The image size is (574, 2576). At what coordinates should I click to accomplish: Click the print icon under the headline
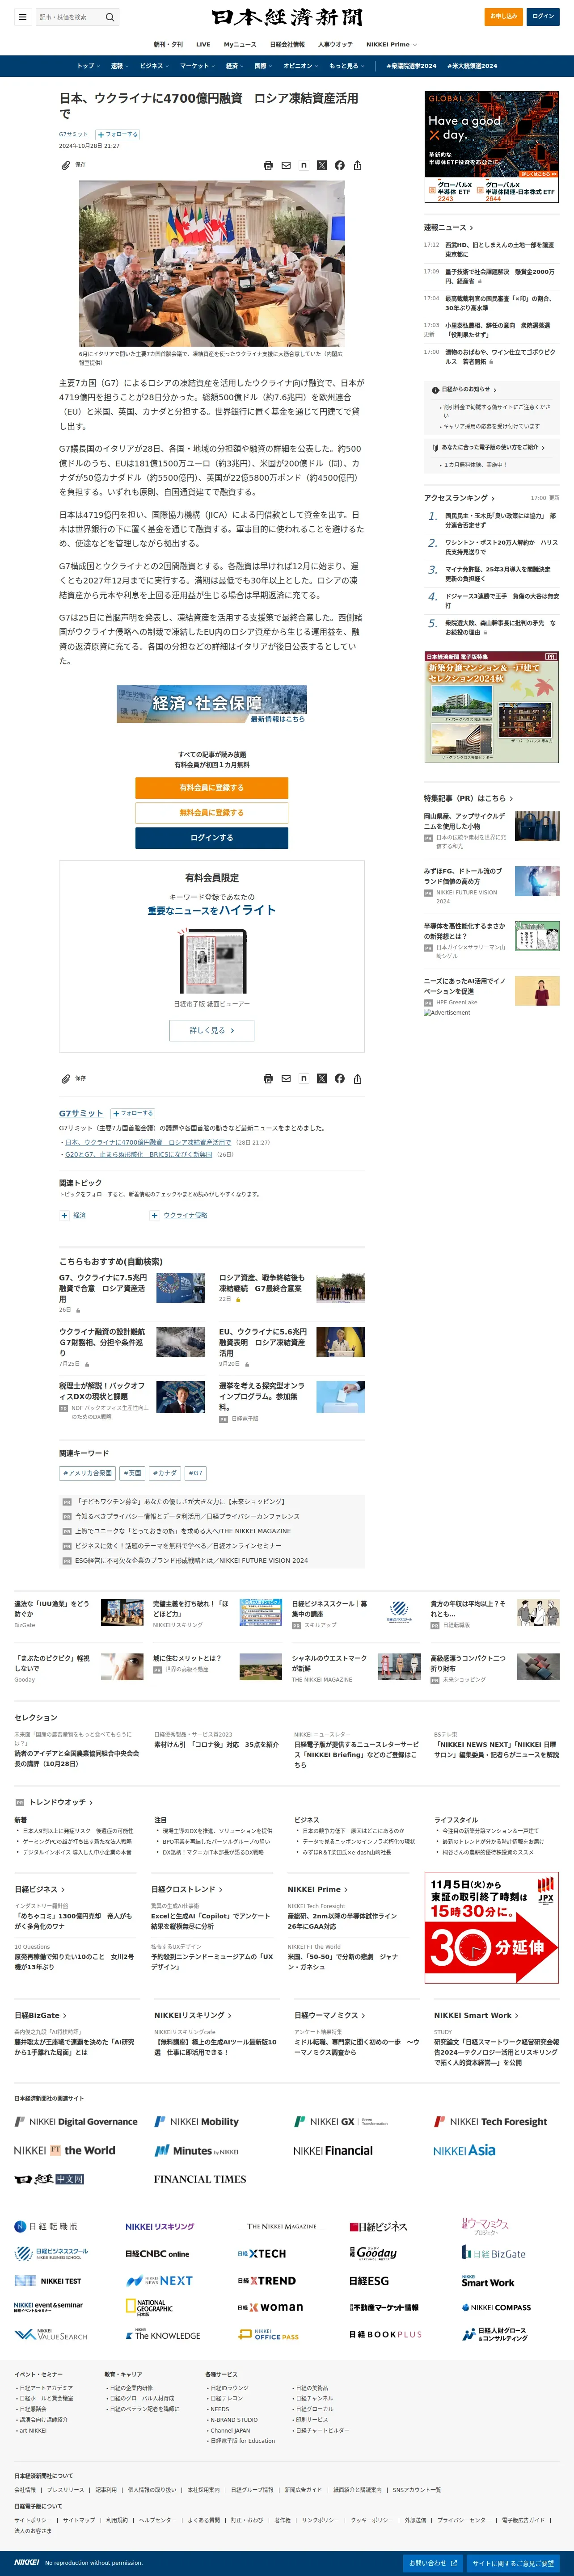click(268, 166)
